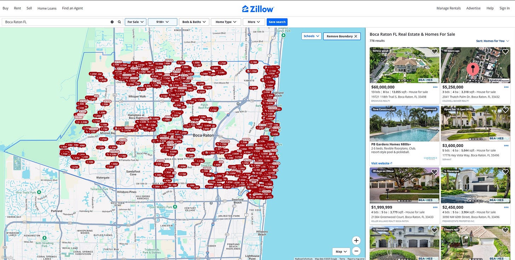Open more options for $60,000,000 listing
The height and width of the screenshot is (260, 515).
pyautogui.click(x=435, y=87)
